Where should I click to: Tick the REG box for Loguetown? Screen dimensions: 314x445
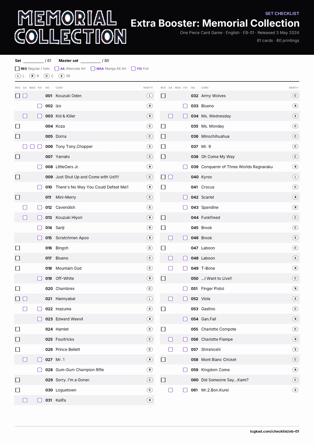(17, 390)
